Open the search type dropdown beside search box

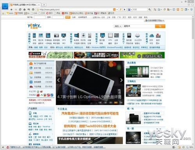pyautogui.click(x=118, y=26)
